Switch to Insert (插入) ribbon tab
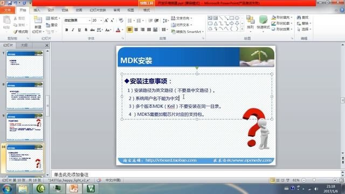The height and width of the screenshot is (194, 345). (37, 10)
